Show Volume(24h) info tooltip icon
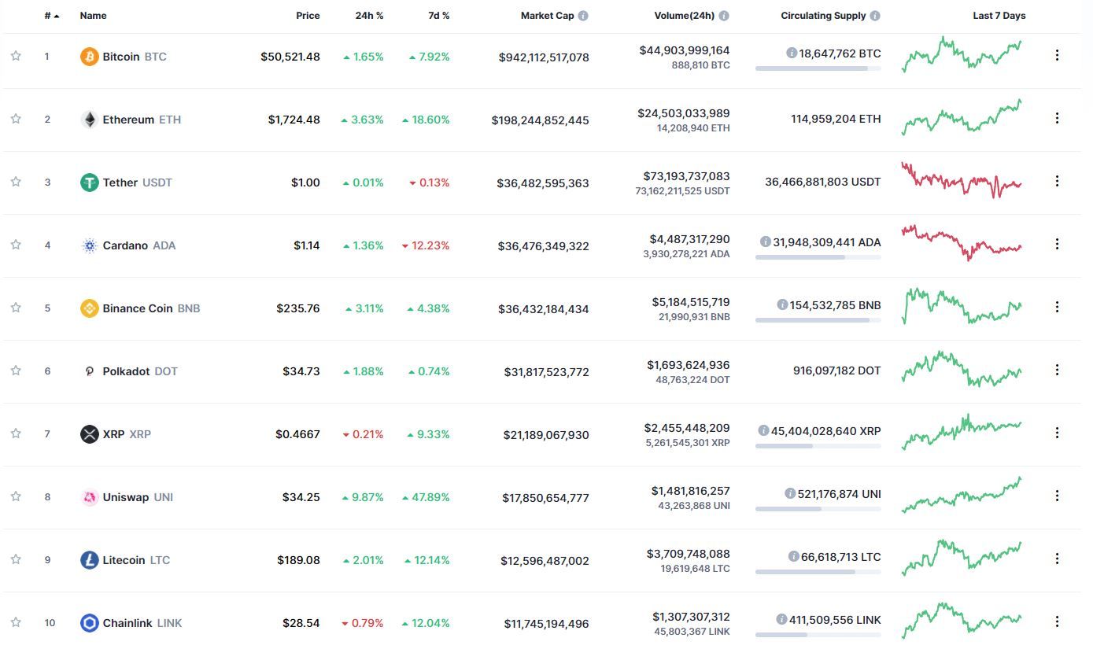Screen dimensions: 1093x649 [724, 16]
